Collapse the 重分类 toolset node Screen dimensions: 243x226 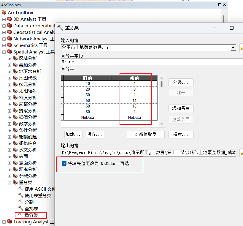point(9,183)
